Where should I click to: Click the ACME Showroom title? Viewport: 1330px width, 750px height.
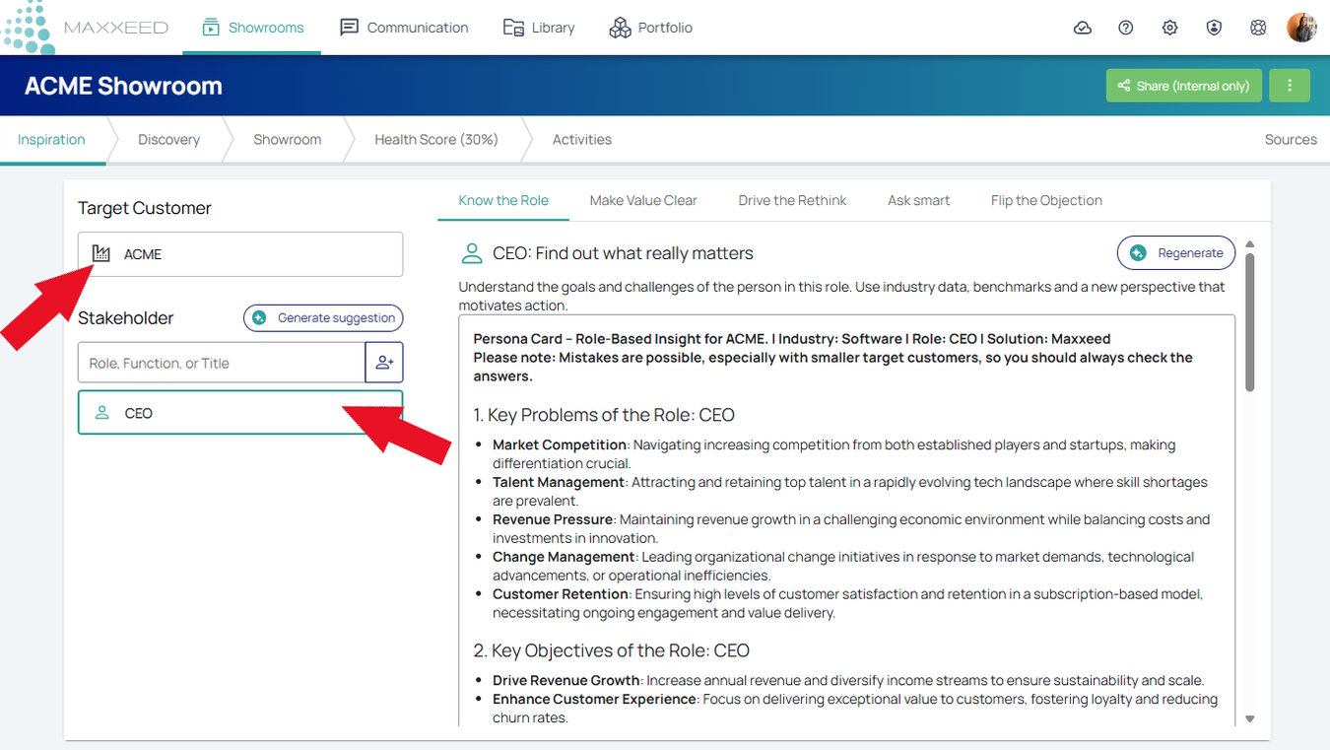coord(123,86)
